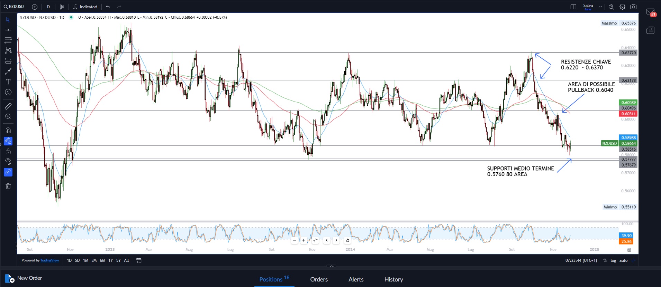Switch to the Orders tab
Viewport: 661px width, 287px height.
(319, 279)
